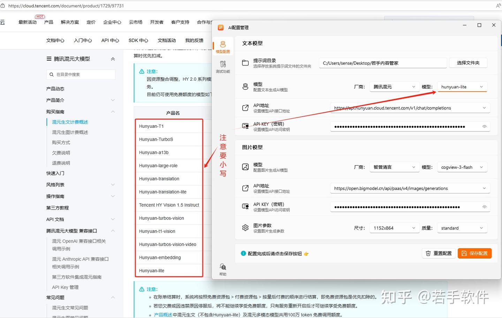Click the second 注意 warning triangle icon
Viewport: 502px width, 318px height.
click(142, 289)
